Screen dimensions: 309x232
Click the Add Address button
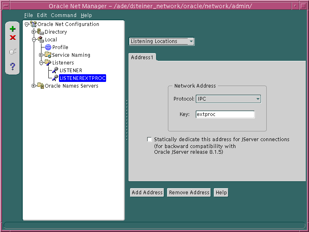click(147, 193)
